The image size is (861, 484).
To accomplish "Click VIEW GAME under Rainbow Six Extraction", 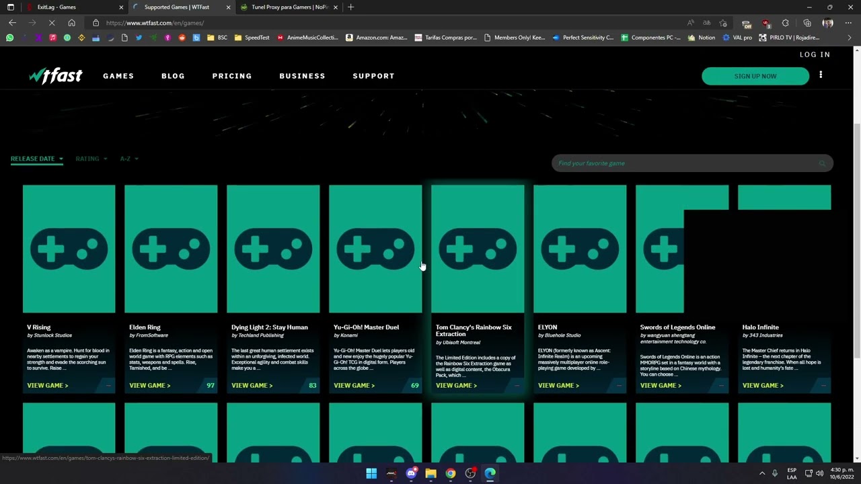I will coord(457,386).
